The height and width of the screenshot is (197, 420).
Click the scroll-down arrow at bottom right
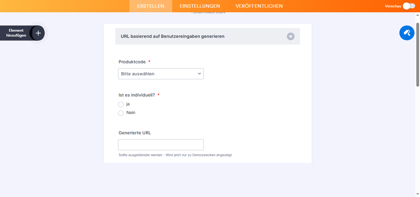point(418,194)
